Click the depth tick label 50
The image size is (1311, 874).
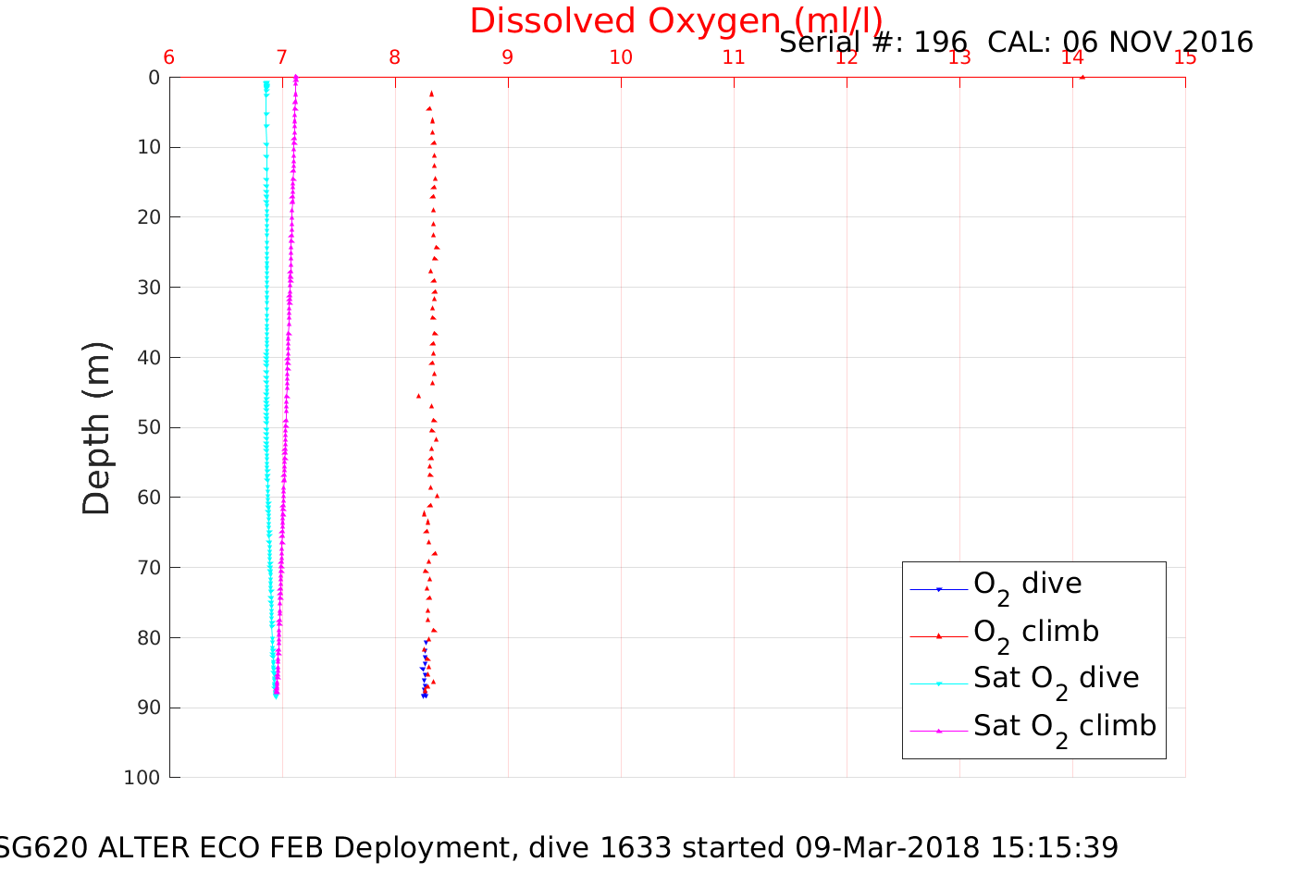pos(148,427)
